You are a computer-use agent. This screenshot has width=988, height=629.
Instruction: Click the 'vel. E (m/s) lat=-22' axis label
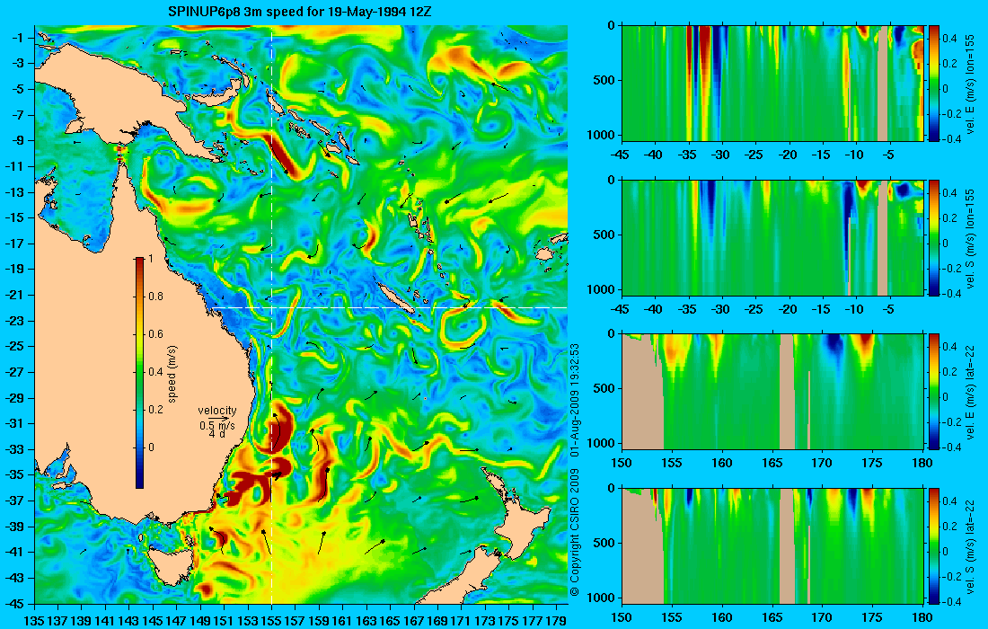pyautogui.click(x=970, y=392)
